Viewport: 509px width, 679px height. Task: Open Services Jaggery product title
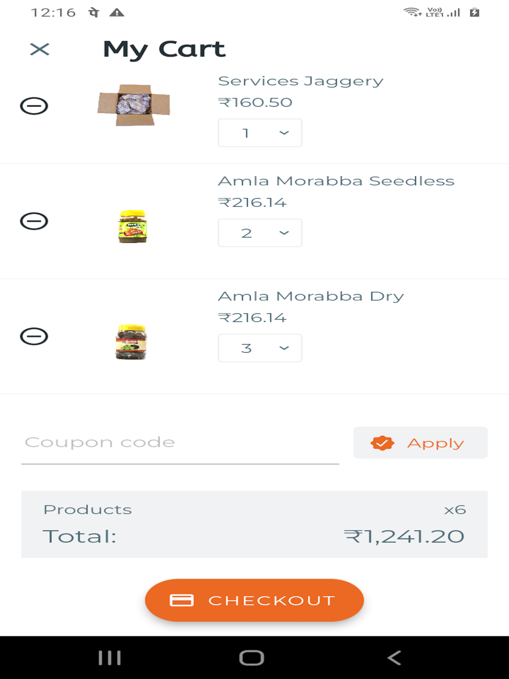301,81
